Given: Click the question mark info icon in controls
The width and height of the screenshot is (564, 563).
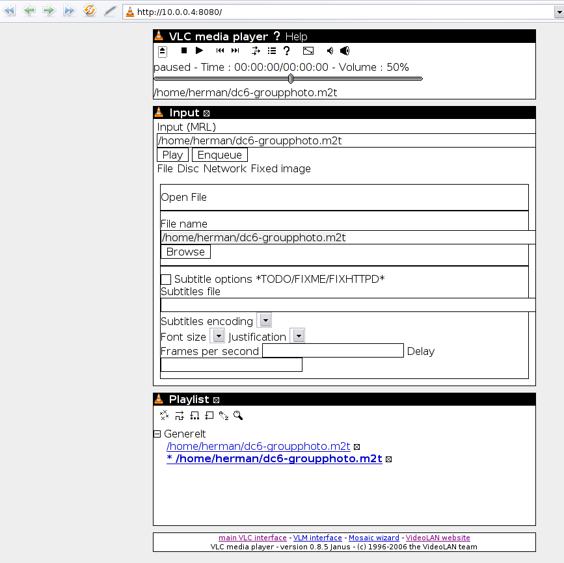Looking at the screenshot, I should [x=287, y=51].
